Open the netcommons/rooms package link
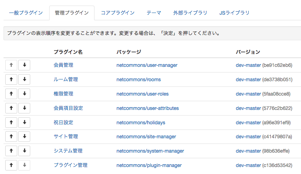The image size is (301, 174). coord(139,79)
